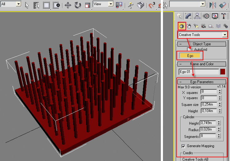Click Use Pivot Point Center icon
Screen dimensions: 230x161
(x=119, y=6)
